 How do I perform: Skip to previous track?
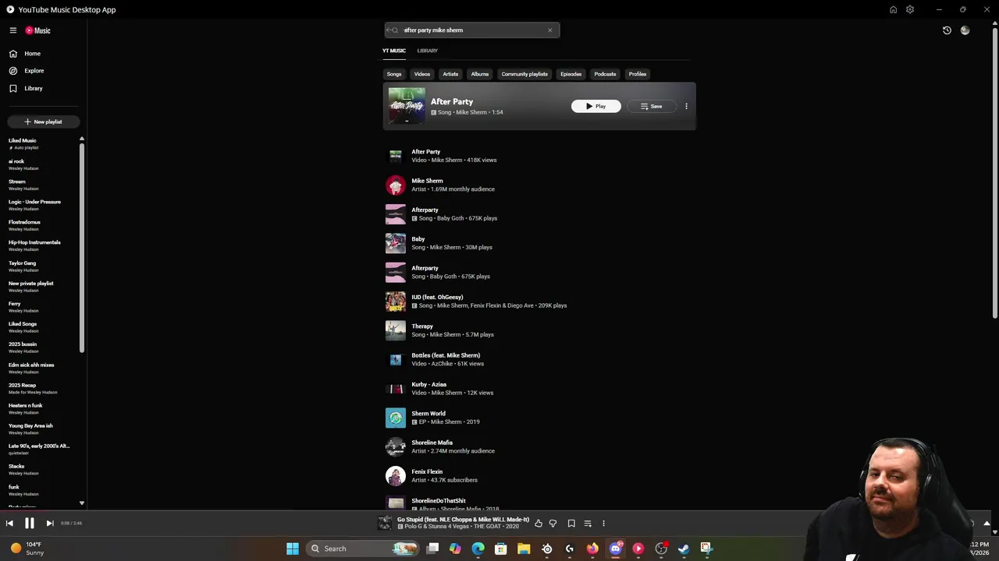[9, 524]
